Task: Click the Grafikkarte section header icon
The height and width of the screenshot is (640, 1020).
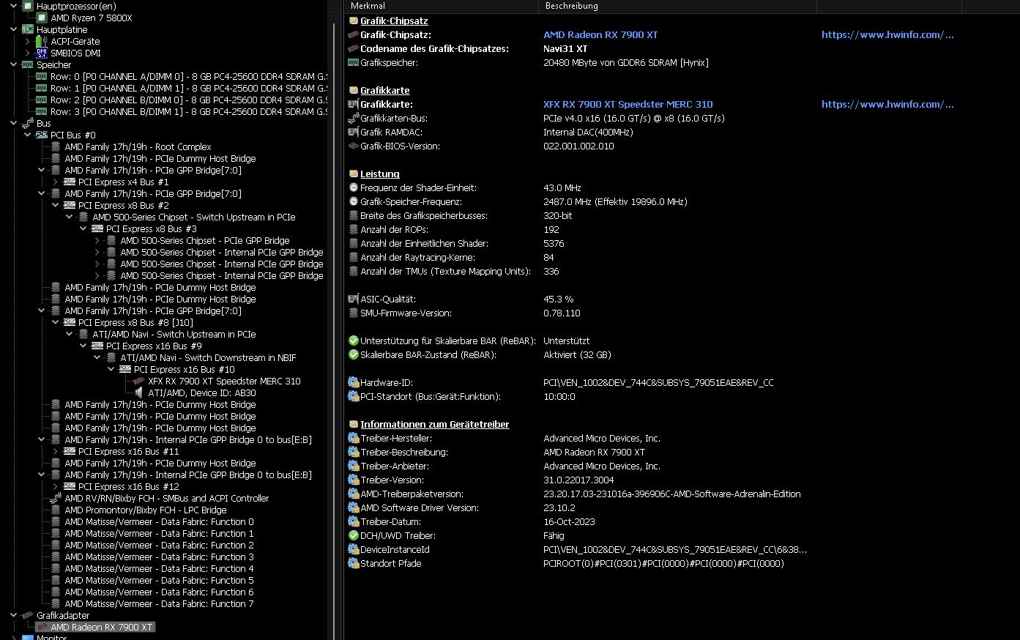Action: pos(354,91)
